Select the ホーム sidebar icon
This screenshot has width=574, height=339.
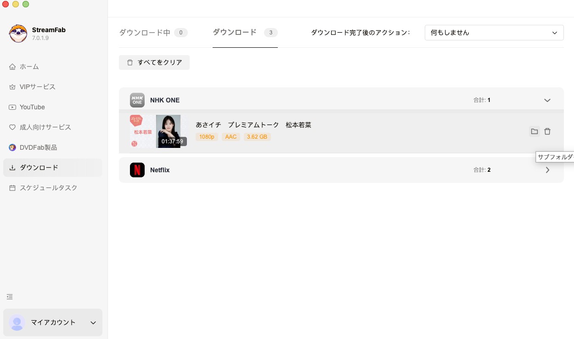[12, 67]
